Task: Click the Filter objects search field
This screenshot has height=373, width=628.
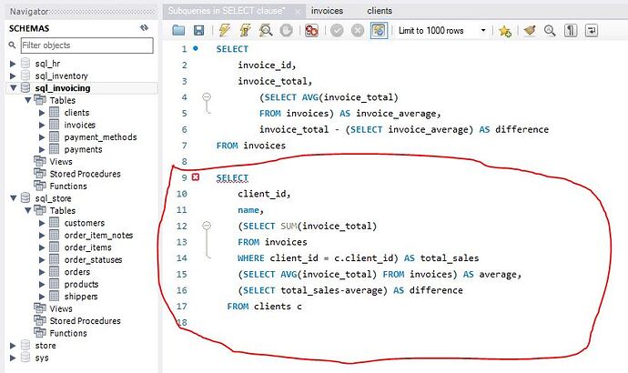Action: [x=86, y=45]
